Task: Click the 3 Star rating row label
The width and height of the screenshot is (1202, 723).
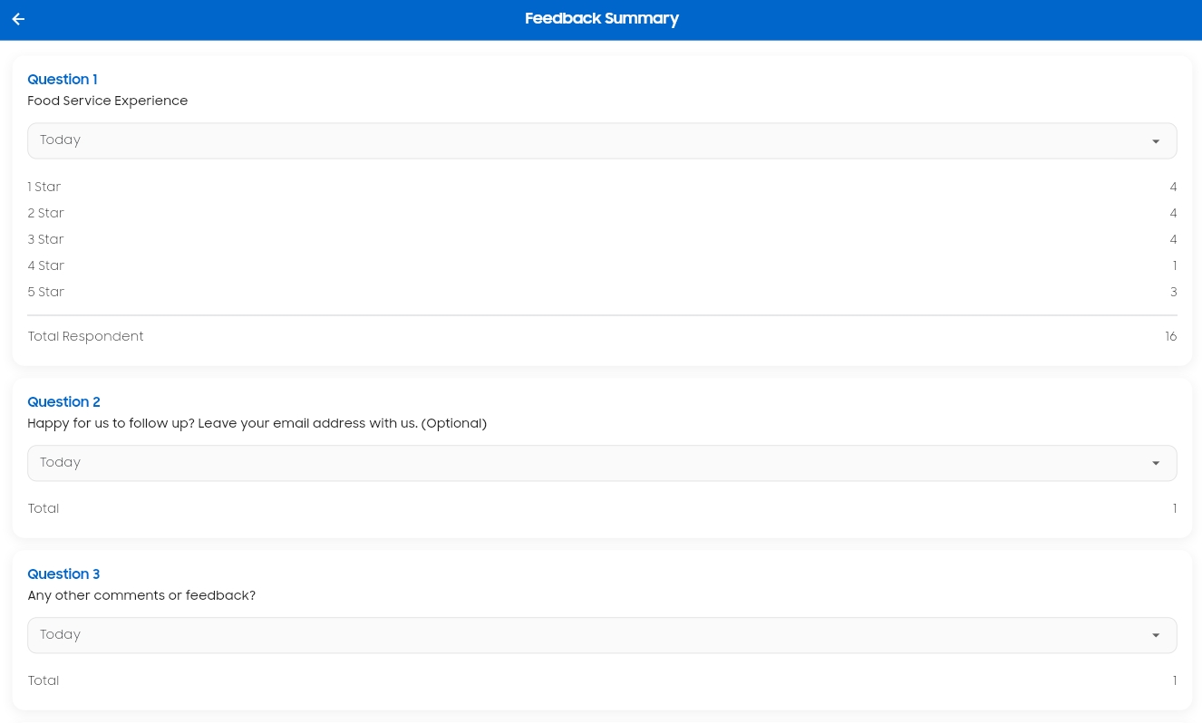Action: [46, 239]
